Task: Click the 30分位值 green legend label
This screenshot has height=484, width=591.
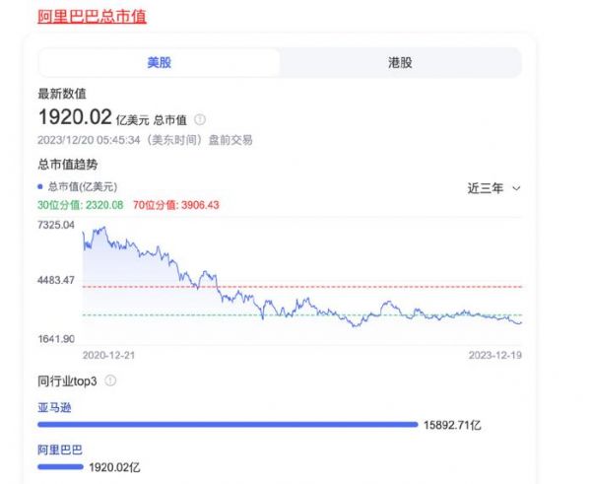Action: pos(81,205)
